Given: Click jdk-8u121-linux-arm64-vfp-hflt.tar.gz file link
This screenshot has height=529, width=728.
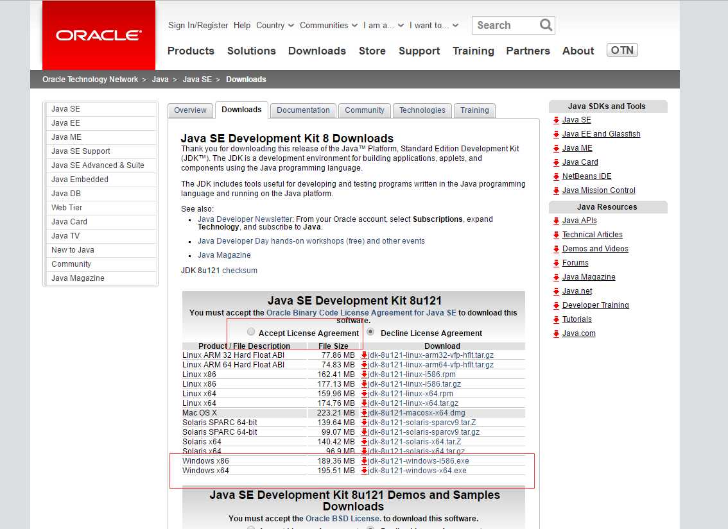Looking at the screenshot, I should [431, 365].
